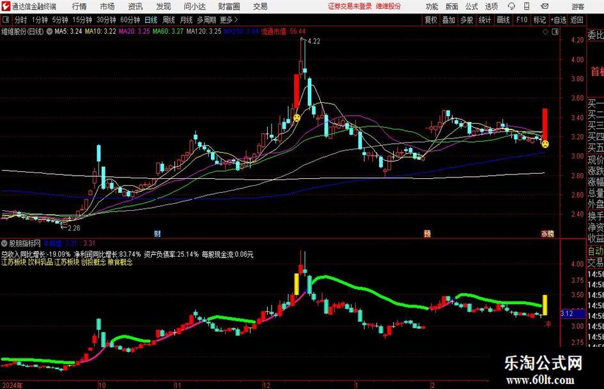Open the 选项 menu
604x389 pixels.
pyautogui.click(x=492, y=6)
